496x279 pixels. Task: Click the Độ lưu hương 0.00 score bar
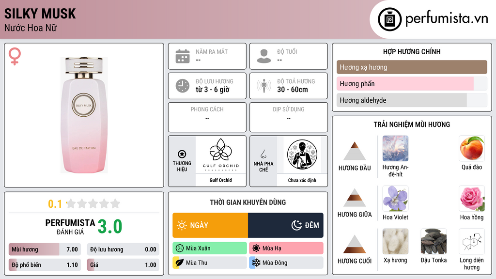point(123,249)
